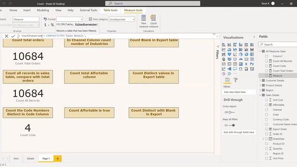The width and height of the screenshot is (297, 167).
Task: Apply percentage format with the % icon
Action: [x=52, y=25]
